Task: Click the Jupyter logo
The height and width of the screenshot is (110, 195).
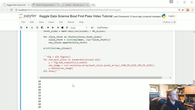Action: (28, 16)
